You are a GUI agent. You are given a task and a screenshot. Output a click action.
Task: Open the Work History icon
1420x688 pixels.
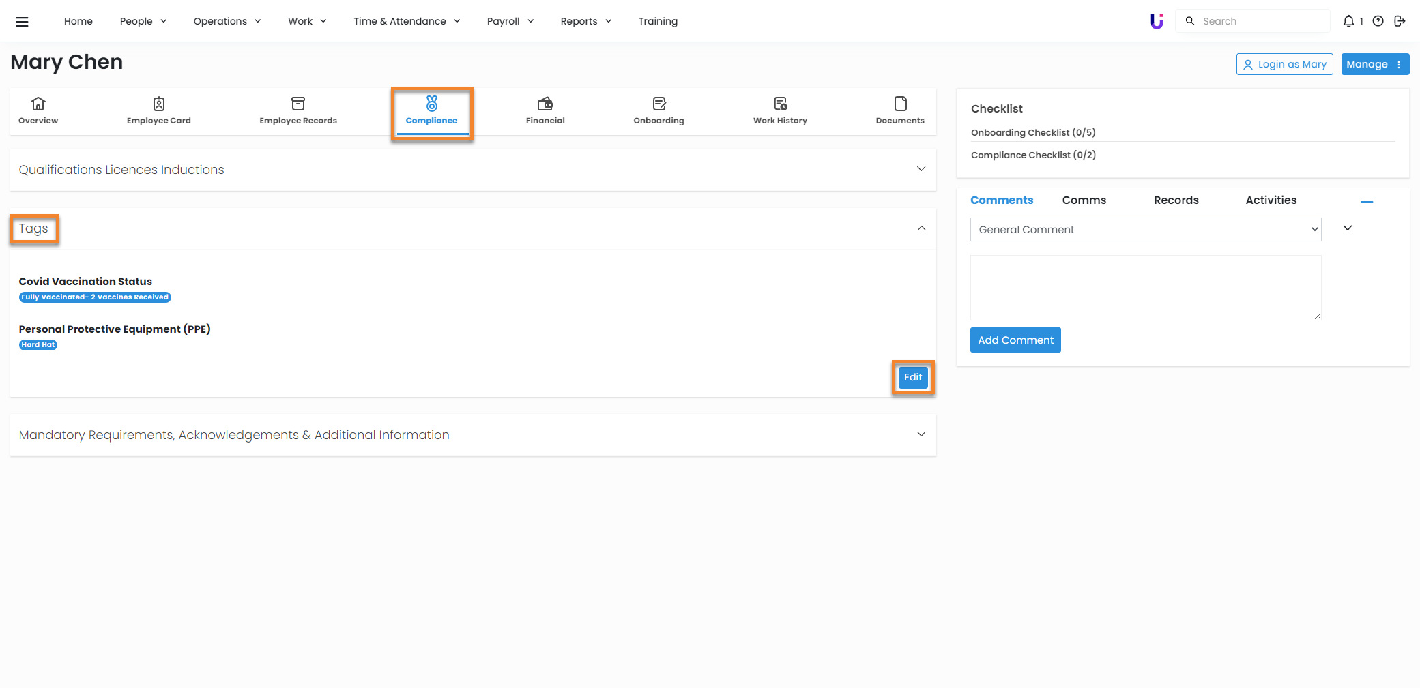[x=780, y=104]
